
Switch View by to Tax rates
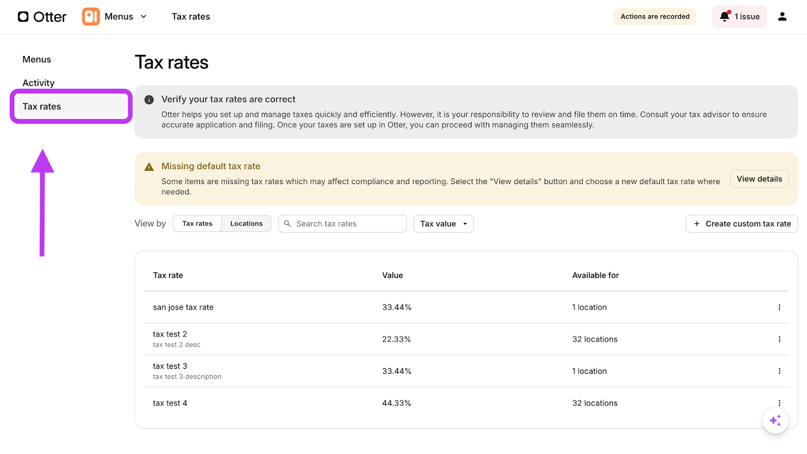click(197, 223)
